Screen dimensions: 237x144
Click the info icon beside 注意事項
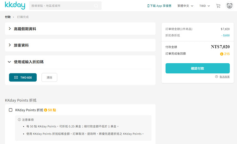point(19,120)
